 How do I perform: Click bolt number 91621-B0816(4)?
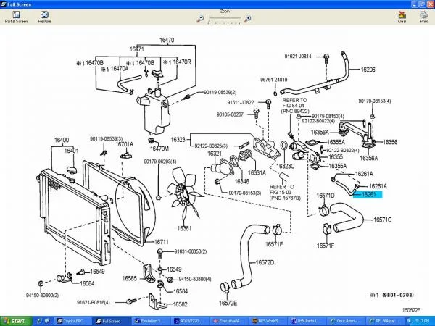pyautogui.click(x=94, y=302)
